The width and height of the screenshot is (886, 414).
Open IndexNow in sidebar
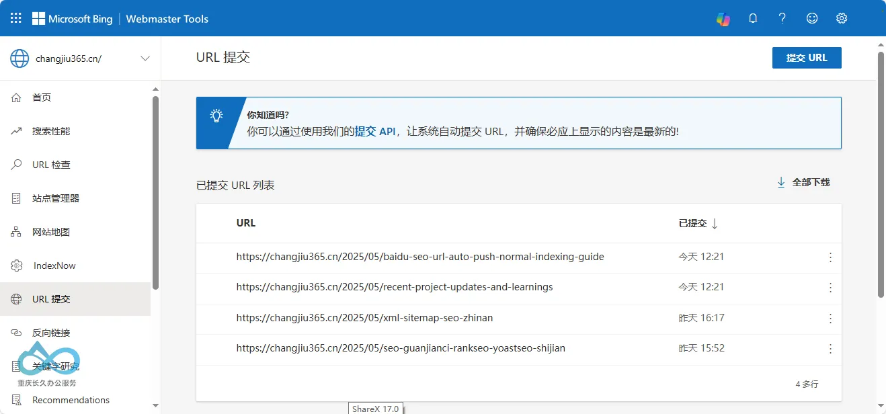coord(75,265)
